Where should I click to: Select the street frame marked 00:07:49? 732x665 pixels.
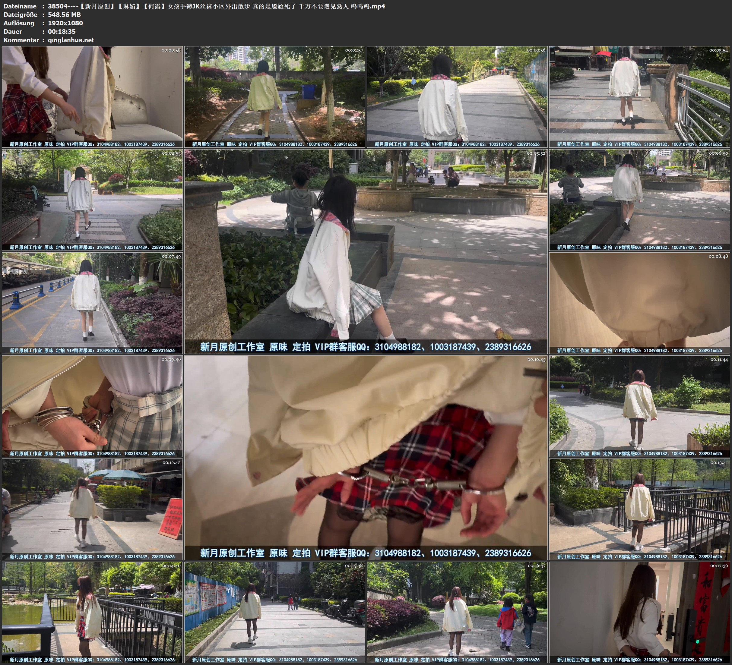pyautogui.click(x=92, y=303)
